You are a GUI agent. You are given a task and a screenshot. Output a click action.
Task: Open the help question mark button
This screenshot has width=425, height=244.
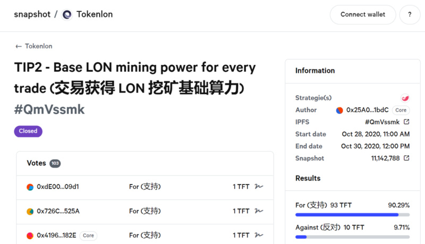410,14
